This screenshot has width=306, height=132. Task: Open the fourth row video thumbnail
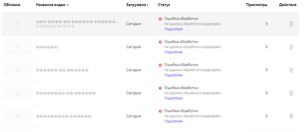click(18, 93)
